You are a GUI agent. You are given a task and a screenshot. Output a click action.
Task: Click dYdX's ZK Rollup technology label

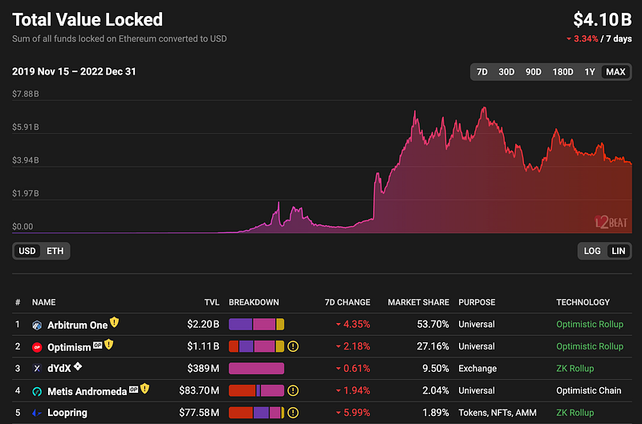pyautogui.click(x=575, y=369)
